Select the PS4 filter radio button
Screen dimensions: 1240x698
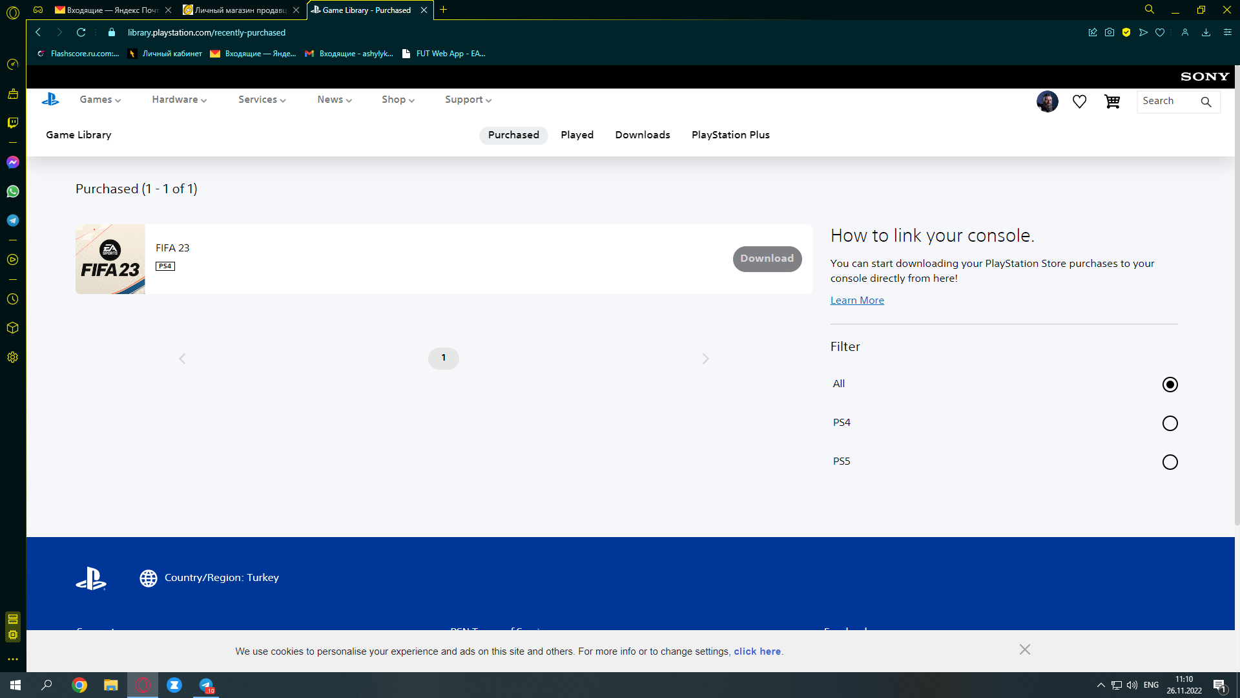1170,423
